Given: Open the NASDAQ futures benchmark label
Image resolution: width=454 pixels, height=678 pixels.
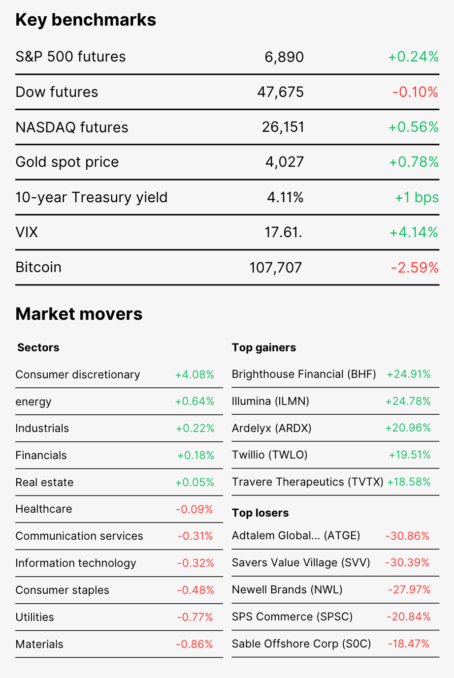Looking at the screenshot, I should tap(72, 127).
